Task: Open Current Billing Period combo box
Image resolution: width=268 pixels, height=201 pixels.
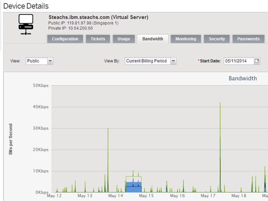Action: coord(151,61)
